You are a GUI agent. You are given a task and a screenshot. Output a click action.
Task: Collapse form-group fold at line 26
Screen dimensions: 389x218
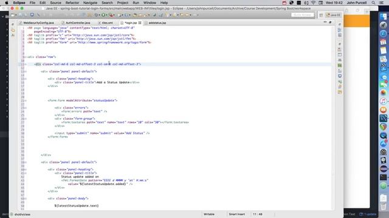click(x=26, y=119)
